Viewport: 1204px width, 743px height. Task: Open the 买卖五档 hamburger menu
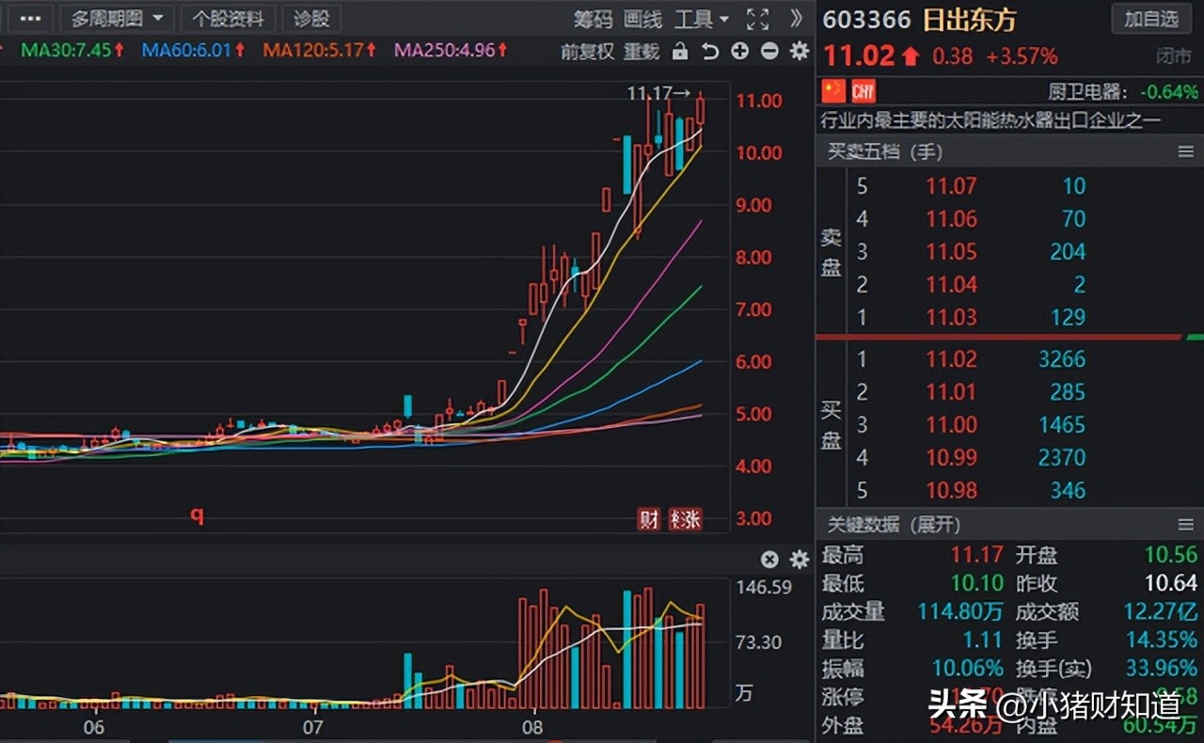1186,151
